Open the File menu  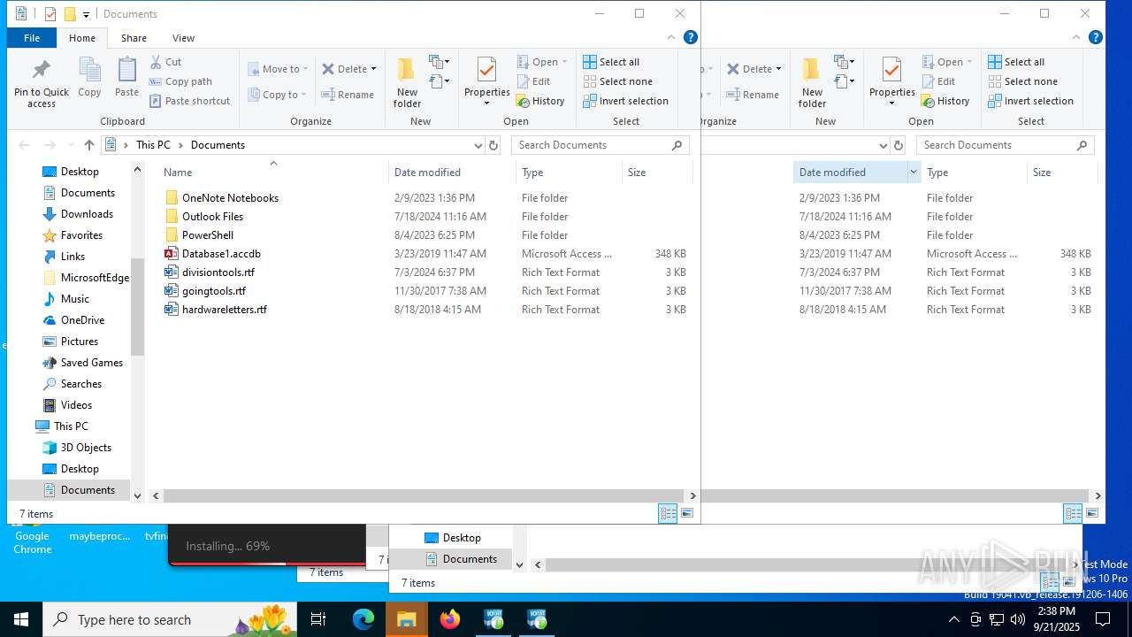pos(32,38)
